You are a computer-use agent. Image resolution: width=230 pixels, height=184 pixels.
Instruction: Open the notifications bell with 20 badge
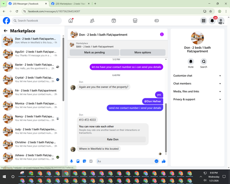pyautogui.click(x=212, y=21)
